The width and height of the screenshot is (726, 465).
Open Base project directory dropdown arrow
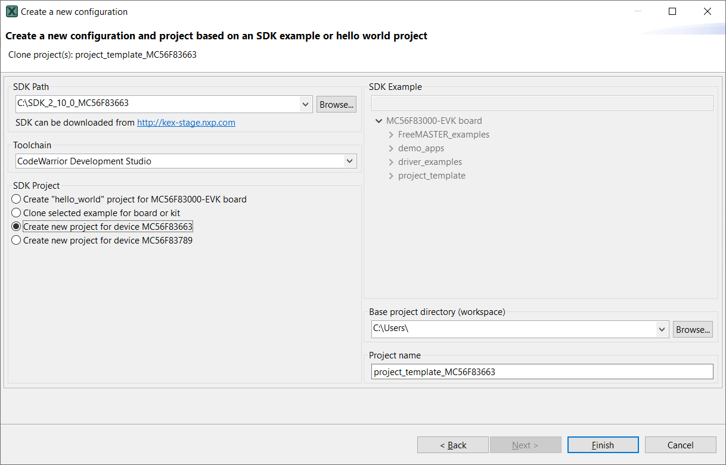point(662,329)
